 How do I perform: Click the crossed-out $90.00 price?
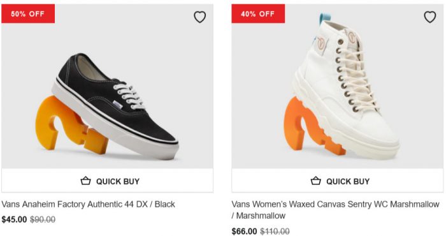43,219
